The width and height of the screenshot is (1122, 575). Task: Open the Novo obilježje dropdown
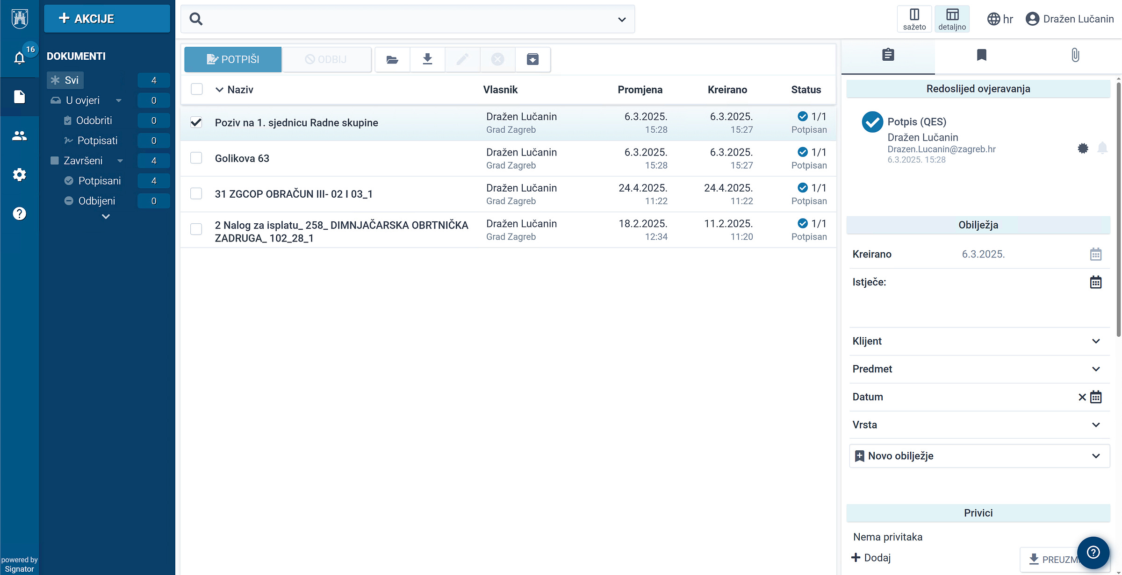[x=1095, y=456]
